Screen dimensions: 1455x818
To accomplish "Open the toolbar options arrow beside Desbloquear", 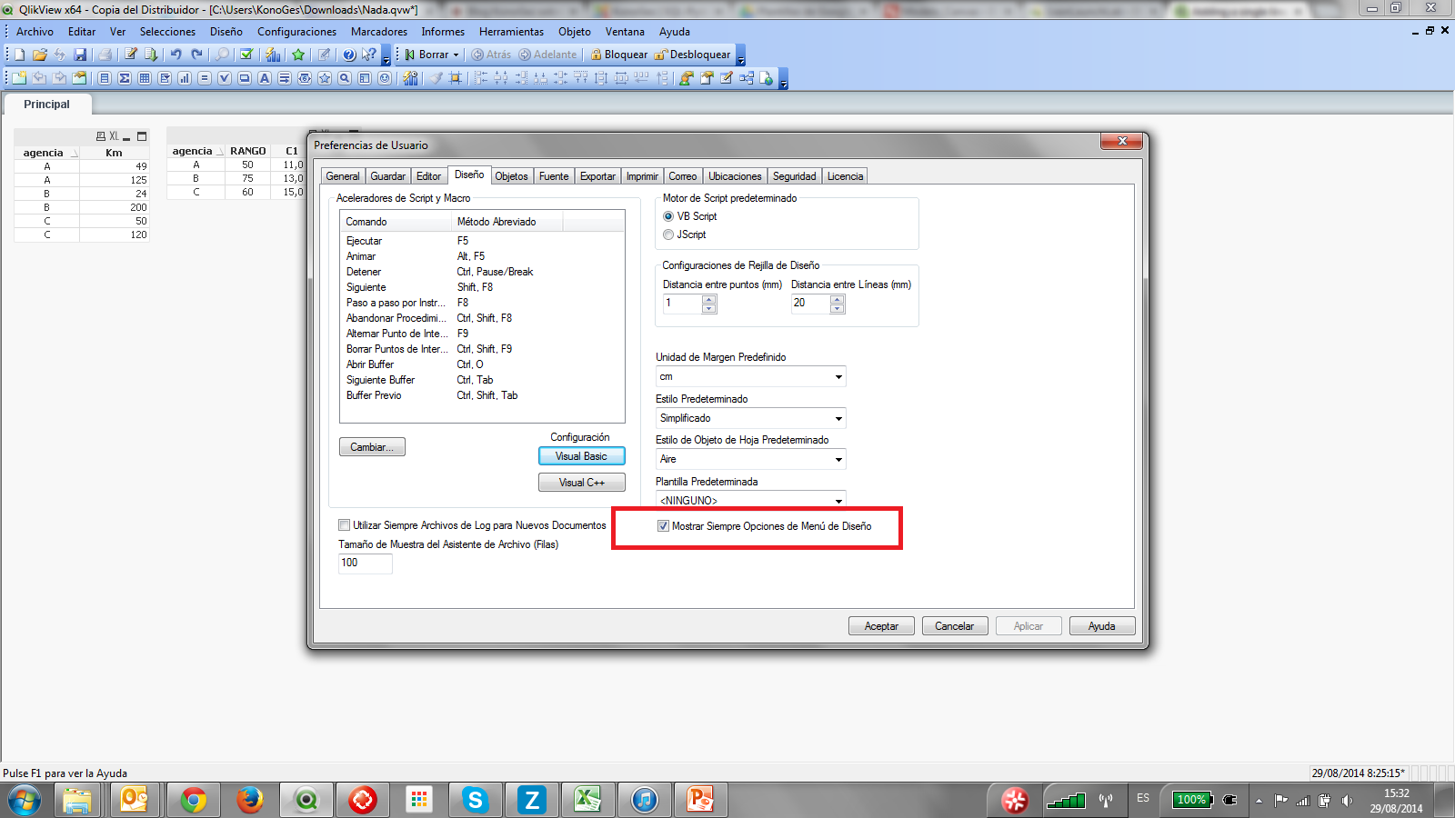I will point(741,56).
